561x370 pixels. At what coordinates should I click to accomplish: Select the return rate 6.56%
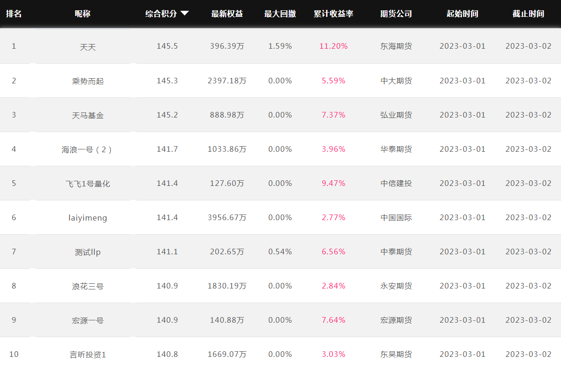[334, 252]
